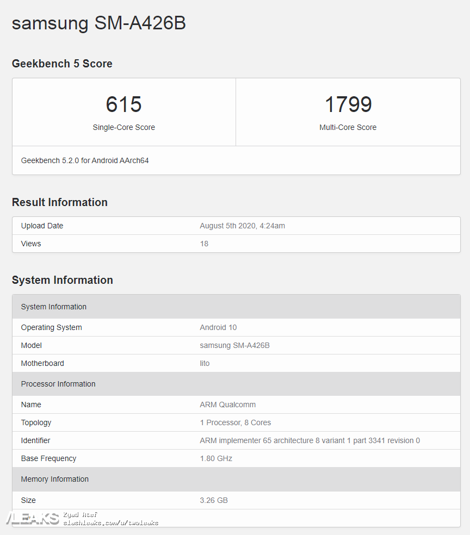Select the views count 18
Image resolution: width=470 pixels, height=535 pixels.
coord(204,244)
